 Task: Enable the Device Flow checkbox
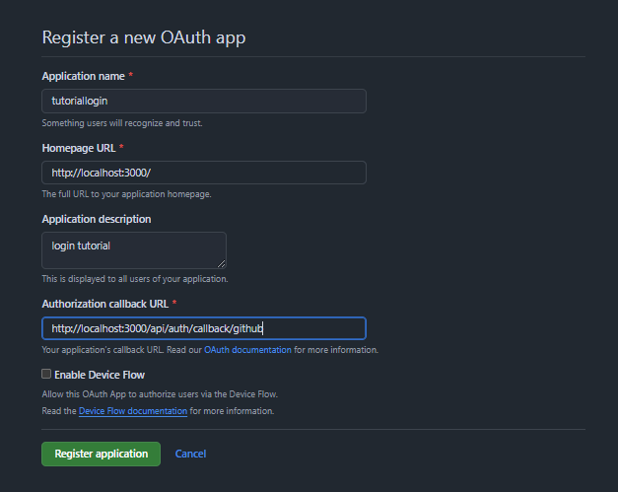click(x=46, y=374)
